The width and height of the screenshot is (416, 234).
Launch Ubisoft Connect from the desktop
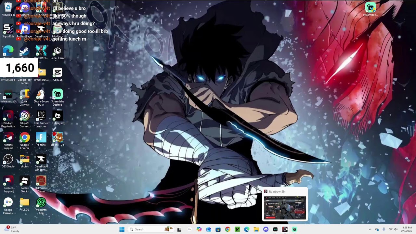coord(25,120)
